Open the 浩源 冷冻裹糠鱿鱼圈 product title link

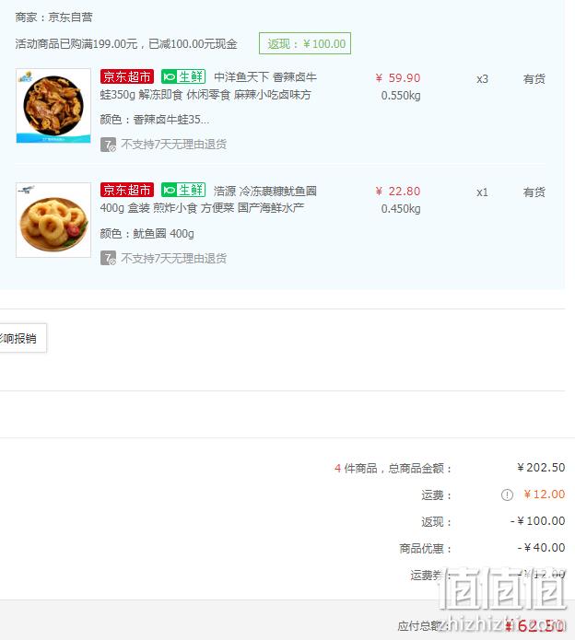[208, 200]
